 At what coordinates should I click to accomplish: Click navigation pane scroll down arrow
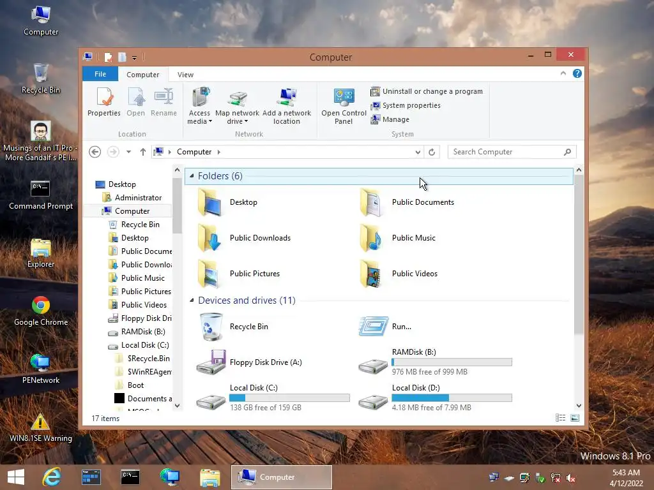pos(178,405)
